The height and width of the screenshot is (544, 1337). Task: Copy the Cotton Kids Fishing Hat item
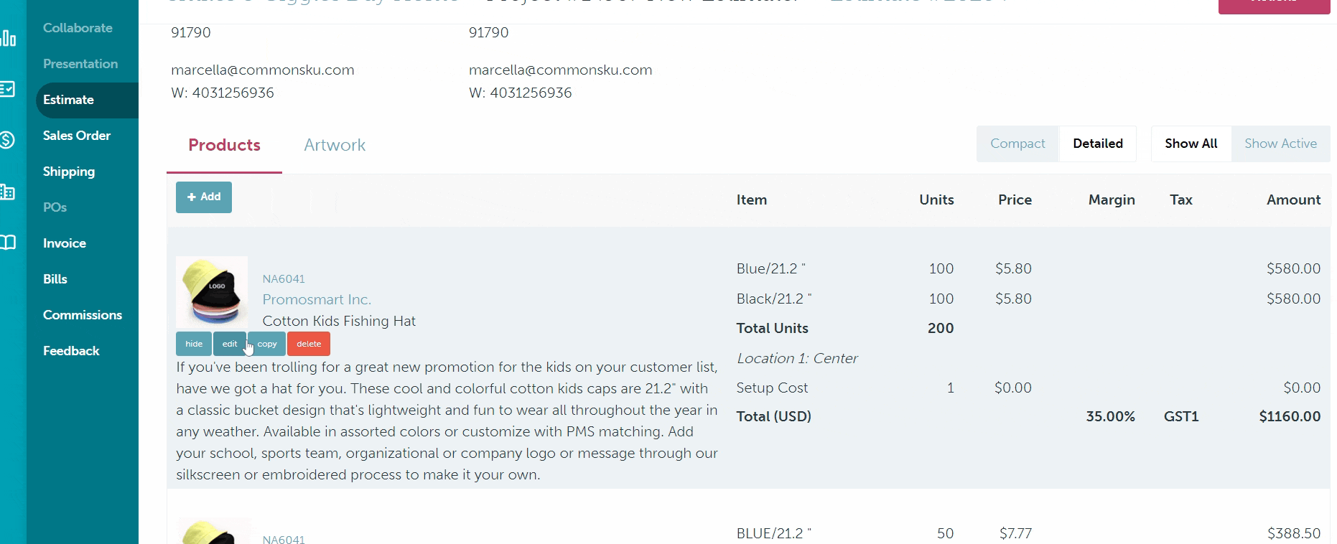(267, 344)
